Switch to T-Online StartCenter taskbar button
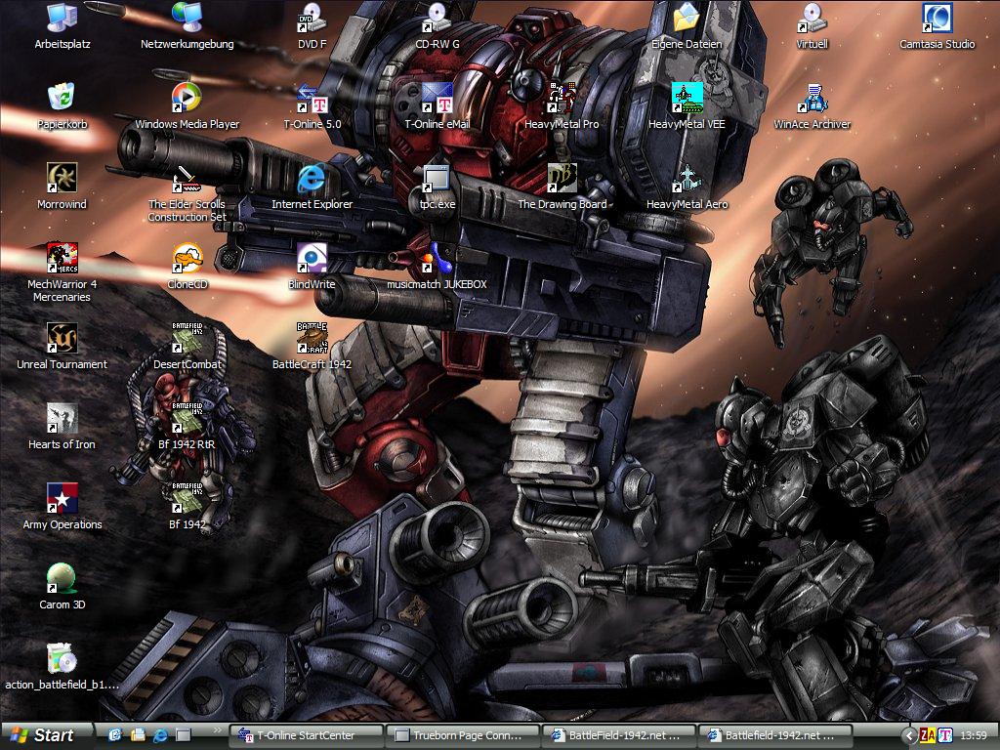 coord(306,735)
